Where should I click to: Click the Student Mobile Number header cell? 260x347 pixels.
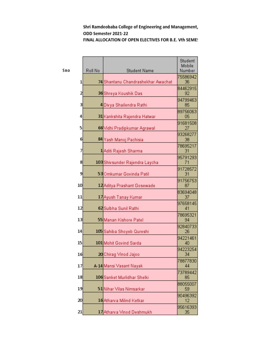[187, 65]
